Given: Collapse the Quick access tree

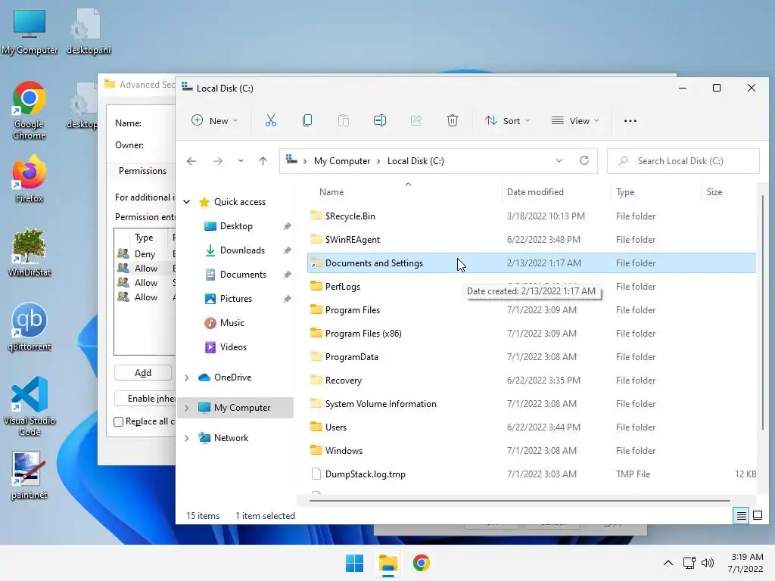Looking at the screenshot, I should (x=186, y=201).
